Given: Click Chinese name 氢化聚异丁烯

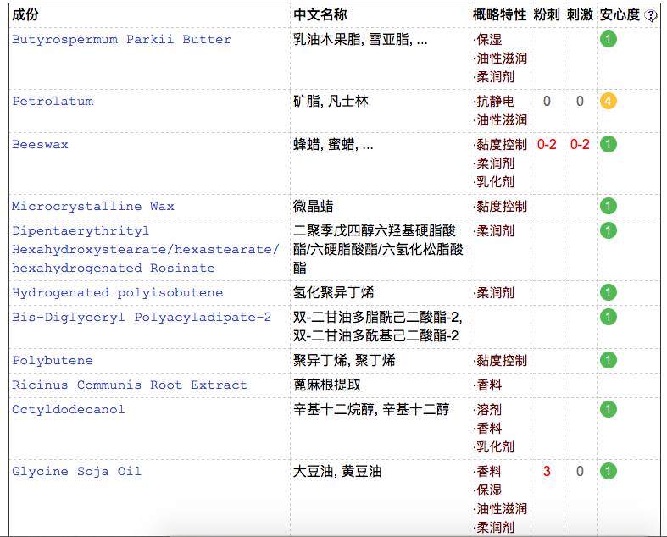Looking at the screenshot, I should click(334, 292).
